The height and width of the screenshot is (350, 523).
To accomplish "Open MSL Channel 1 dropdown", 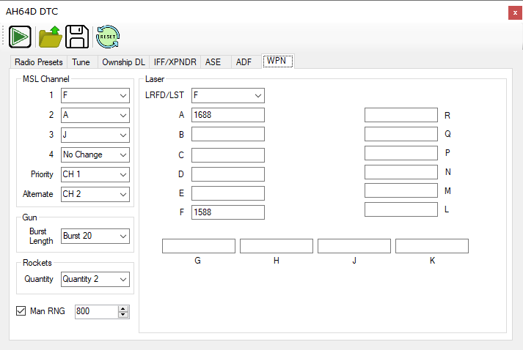I will 95,96.
